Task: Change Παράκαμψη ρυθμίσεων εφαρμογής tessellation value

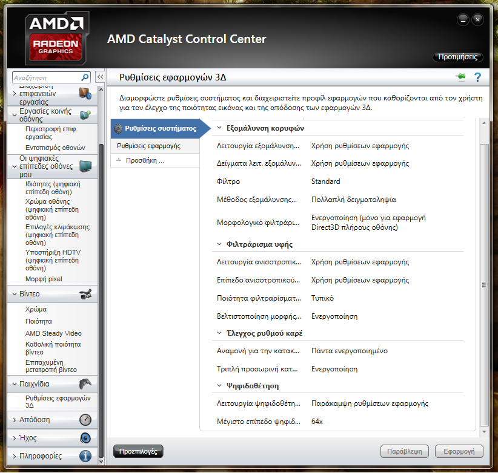Action: pos(370,403)
